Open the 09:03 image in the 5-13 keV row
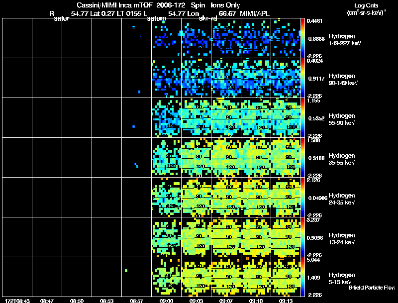This screenshot has width=398, height=303. click(x=196, y=277)
